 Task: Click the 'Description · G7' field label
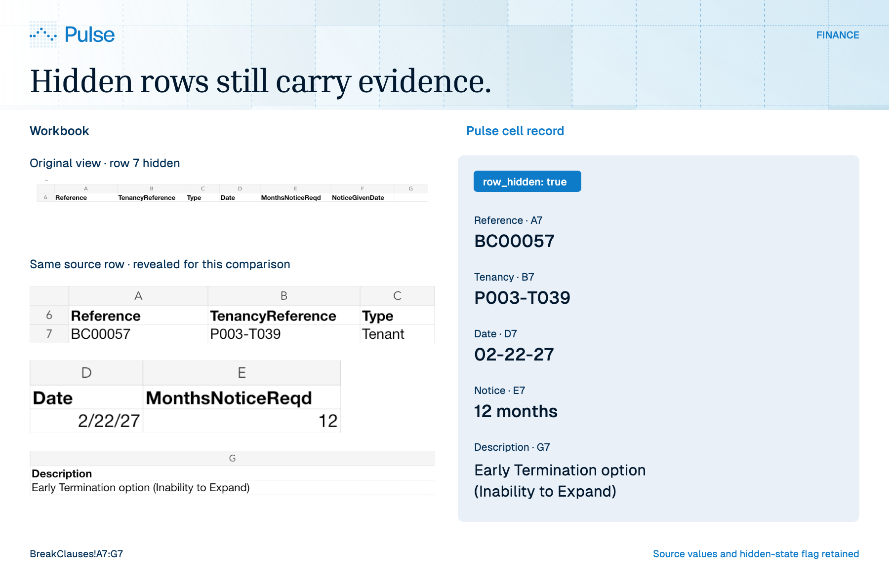click(512, 447)
